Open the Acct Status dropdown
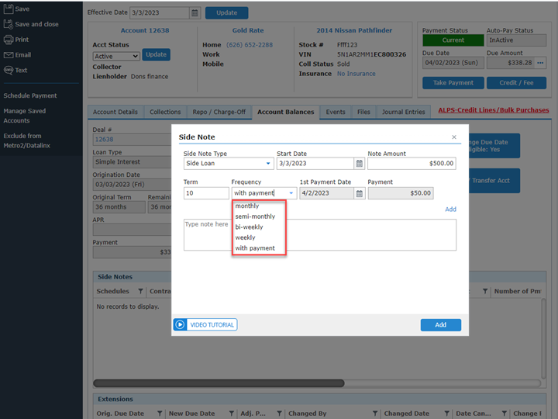 [116, 57]
